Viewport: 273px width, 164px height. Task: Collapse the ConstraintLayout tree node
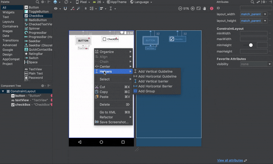[3, 91]
